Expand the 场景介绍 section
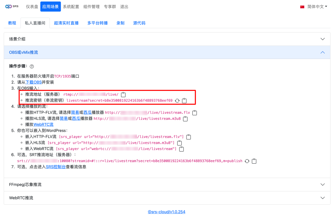 click(x=167, y=39)
